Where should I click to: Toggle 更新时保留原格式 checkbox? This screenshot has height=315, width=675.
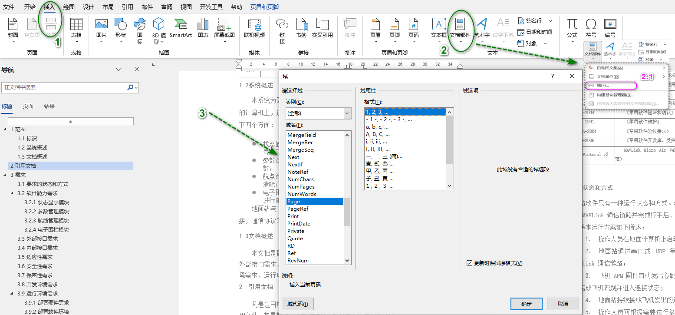pos(469,263)
